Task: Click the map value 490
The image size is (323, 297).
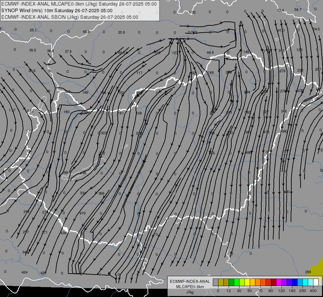Action: coord(284,131)
